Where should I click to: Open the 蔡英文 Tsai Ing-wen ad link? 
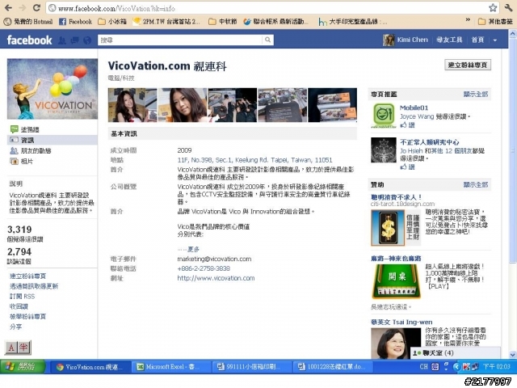click(x=401, y=322)
